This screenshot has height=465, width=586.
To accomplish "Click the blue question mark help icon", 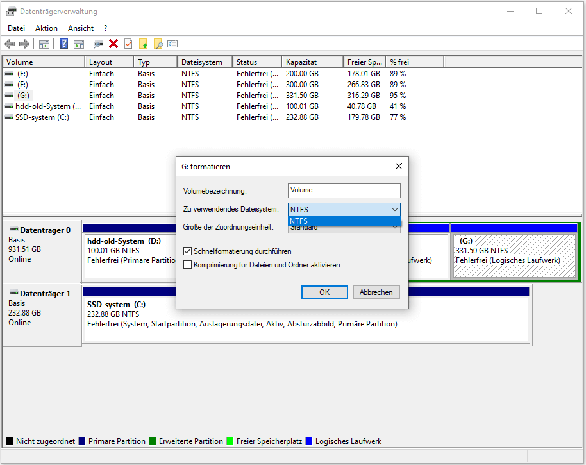I will pos(64,44).
